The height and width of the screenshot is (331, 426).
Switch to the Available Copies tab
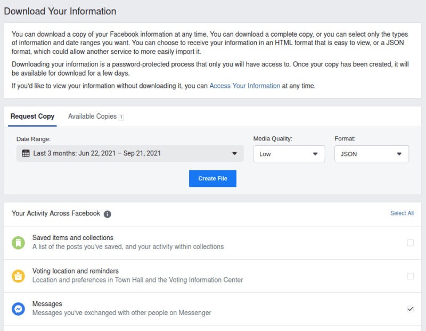click(96, 117)
